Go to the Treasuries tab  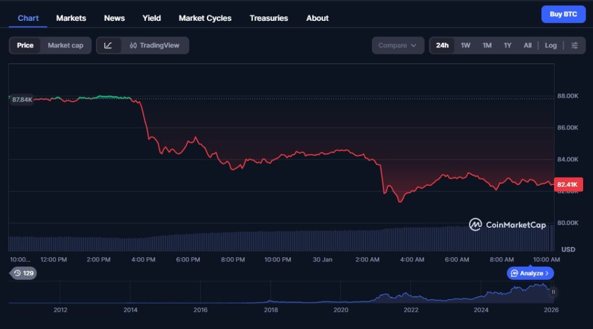pos(269,18)
